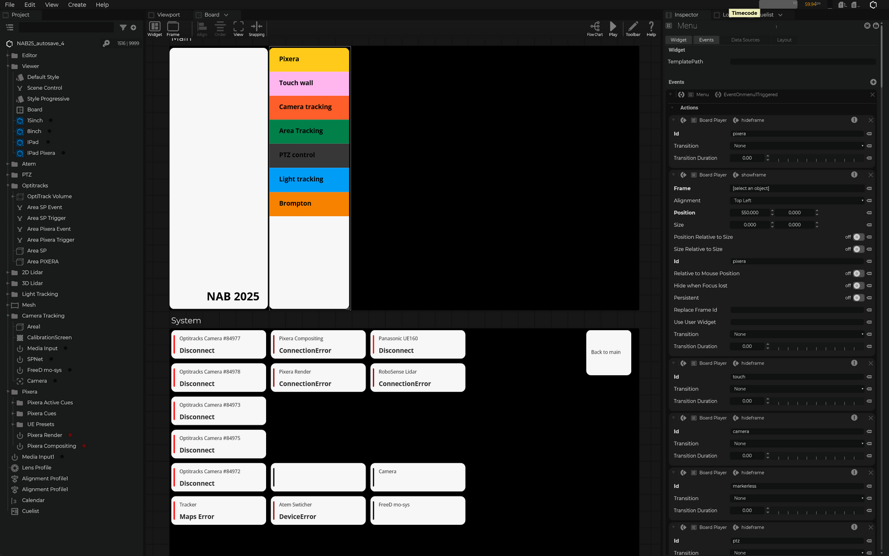
Task: Collapse the Optitracks folder in tree
Action: [8, 186]
